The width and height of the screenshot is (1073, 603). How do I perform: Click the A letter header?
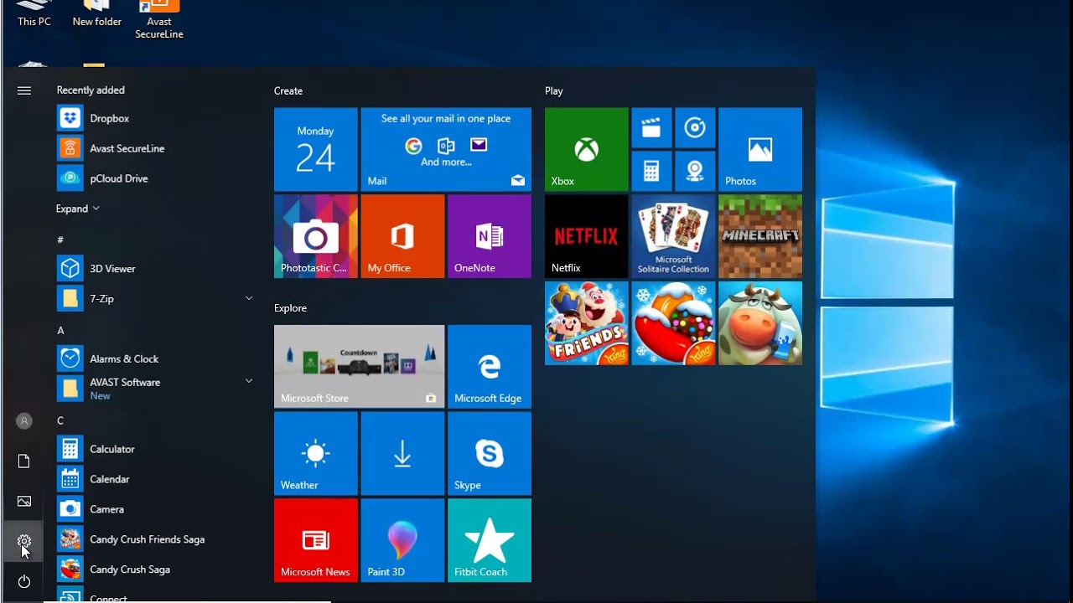point(60,331)
